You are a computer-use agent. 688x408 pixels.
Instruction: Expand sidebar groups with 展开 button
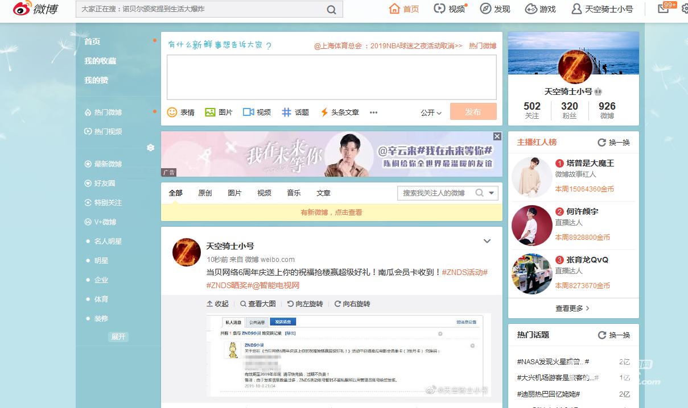(118, 337)
